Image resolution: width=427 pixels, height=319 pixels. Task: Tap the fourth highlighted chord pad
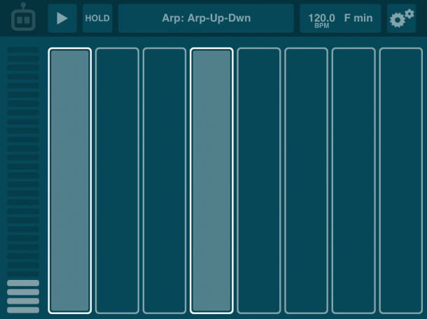pos(212,181)
